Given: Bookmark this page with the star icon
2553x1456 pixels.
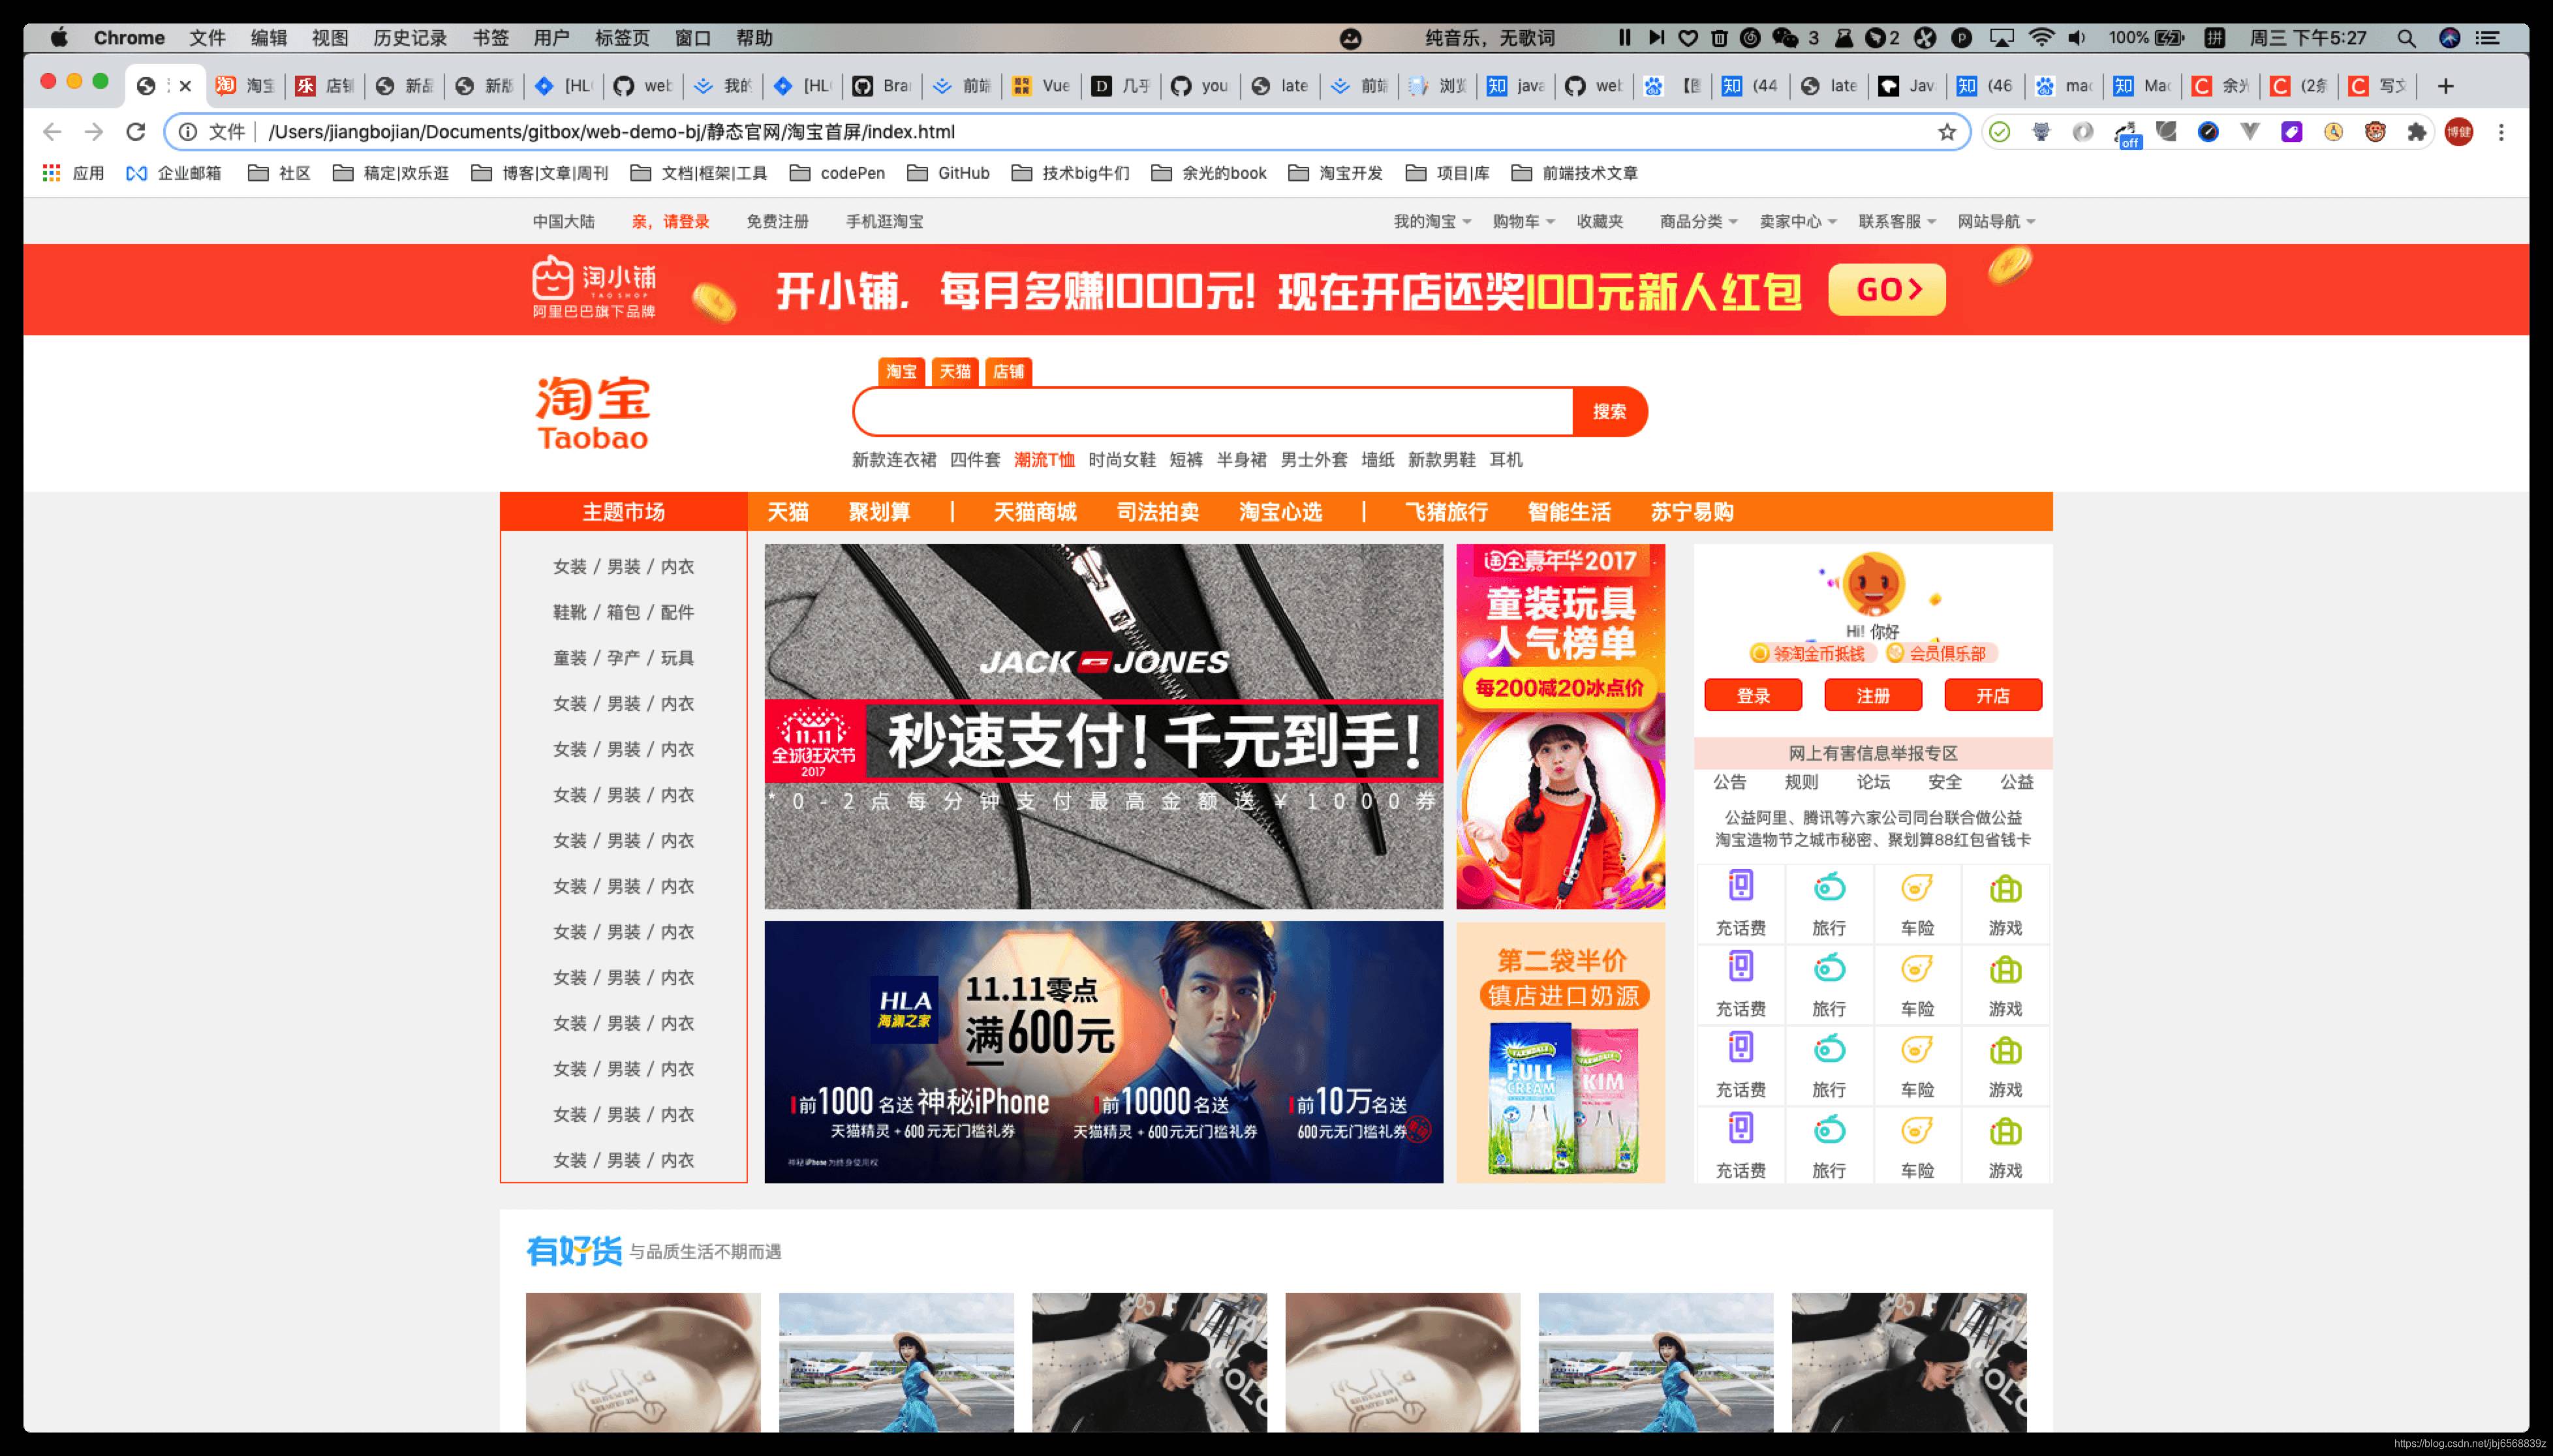Looking at the screenshot, I should 1947,132.
